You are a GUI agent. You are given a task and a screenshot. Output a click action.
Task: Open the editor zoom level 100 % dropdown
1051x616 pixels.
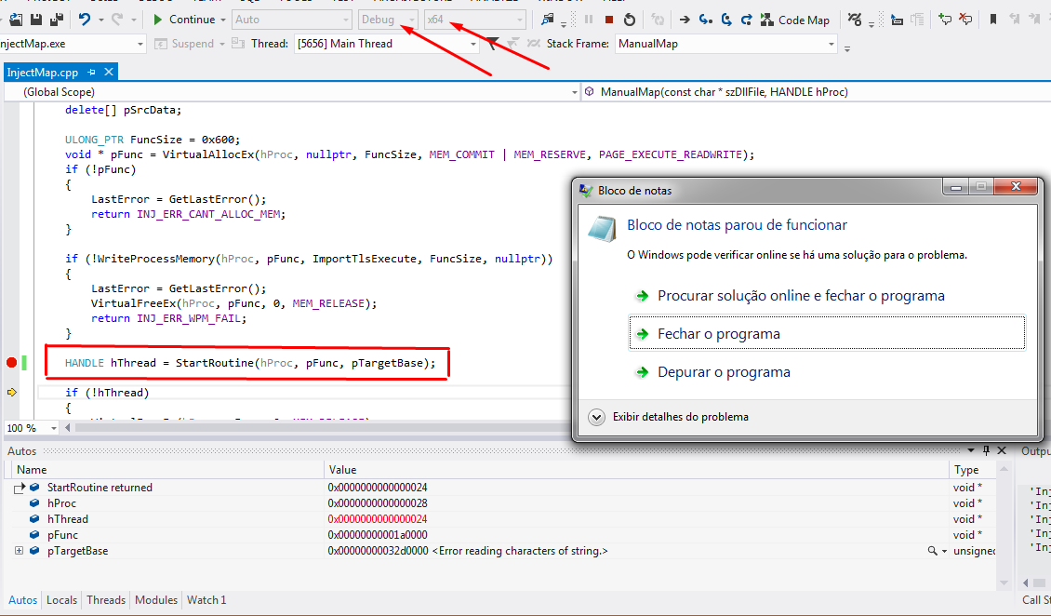[x=53, y=428]
